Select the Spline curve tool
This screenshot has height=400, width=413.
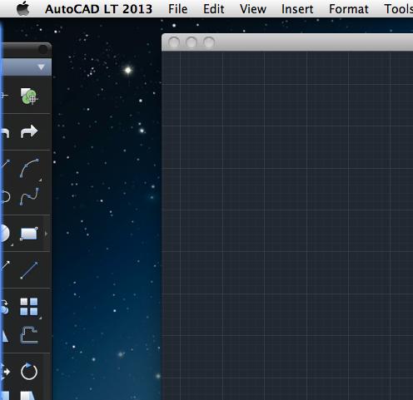pos(29,196)
